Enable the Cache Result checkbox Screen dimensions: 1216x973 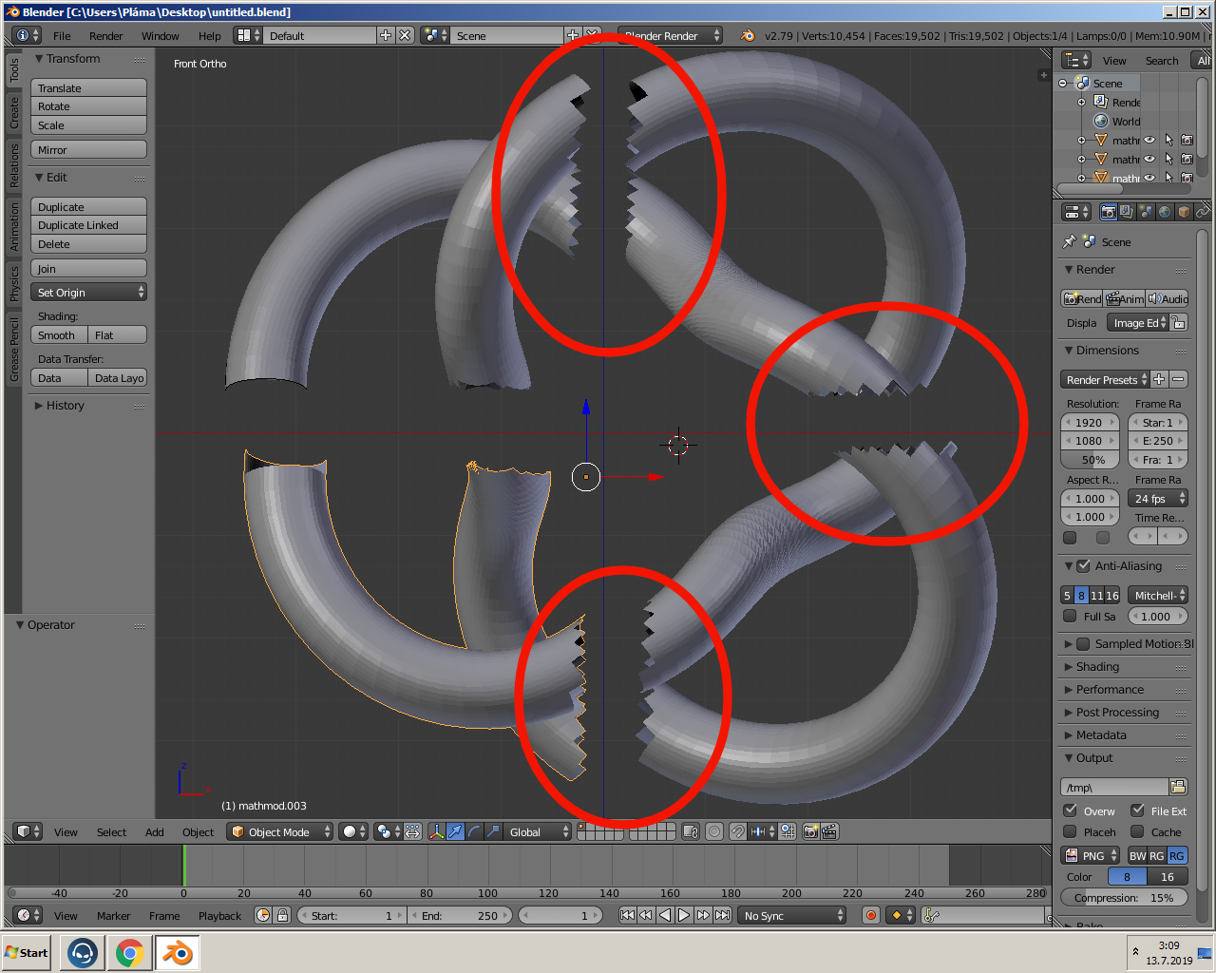coord(1137,831)
